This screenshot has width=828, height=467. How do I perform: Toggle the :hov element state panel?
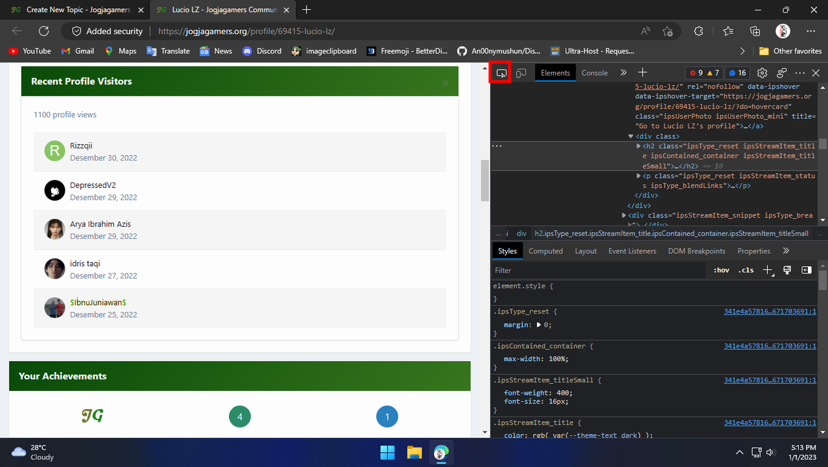721,271
